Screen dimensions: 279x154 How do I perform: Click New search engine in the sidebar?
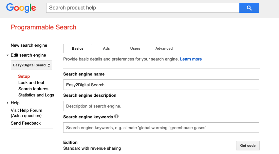[29, 45]
